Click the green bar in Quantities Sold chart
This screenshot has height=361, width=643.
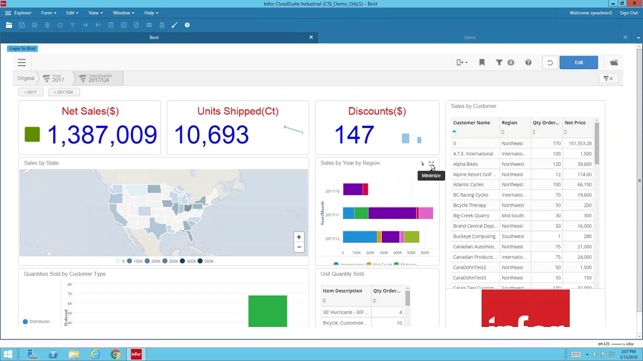coord(268,311)
